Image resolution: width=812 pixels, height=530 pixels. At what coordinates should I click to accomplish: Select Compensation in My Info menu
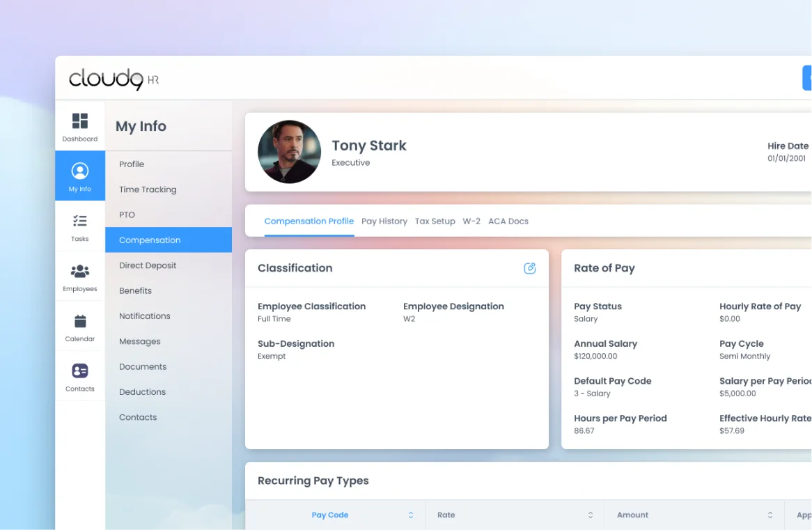click(169, 240)
